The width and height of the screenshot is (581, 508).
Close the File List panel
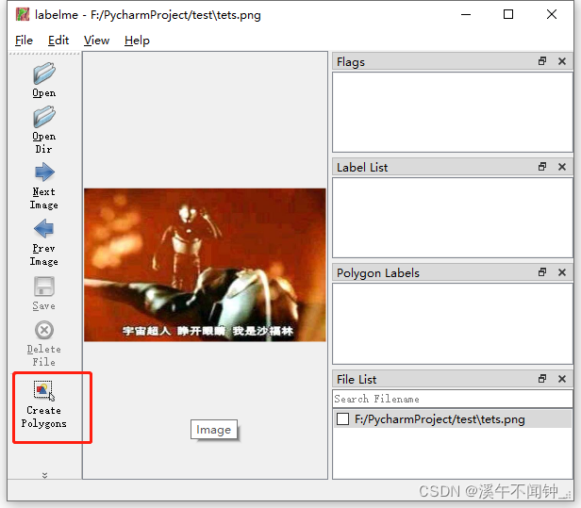click(x=562, y=379)
